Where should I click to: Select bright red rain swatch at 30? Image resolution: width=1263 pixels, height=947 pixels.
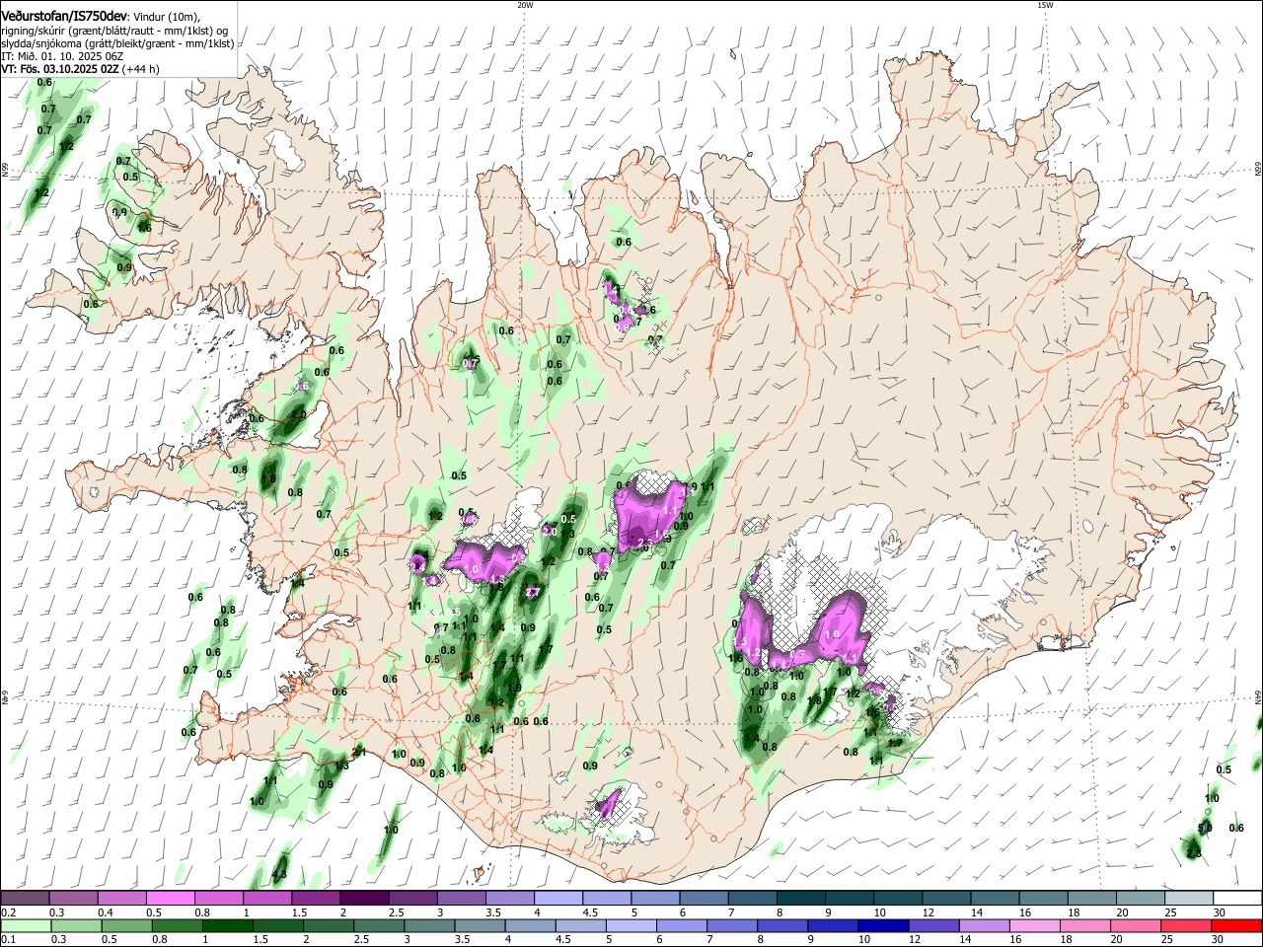[x=1236, y=926]
